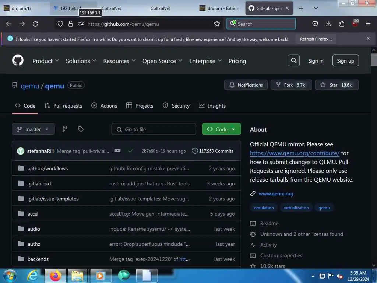377x283 pixels.
Task: Expand the Product menu
Action: coord(46,61)
